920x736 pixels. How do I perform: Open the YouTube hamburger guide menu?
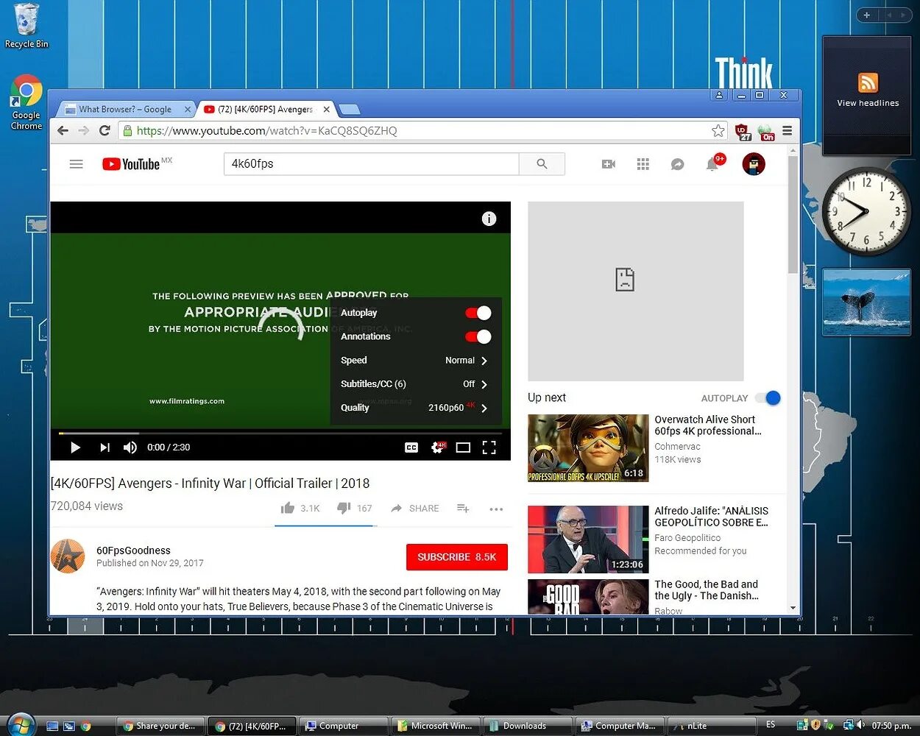click(x=76, y=164)
